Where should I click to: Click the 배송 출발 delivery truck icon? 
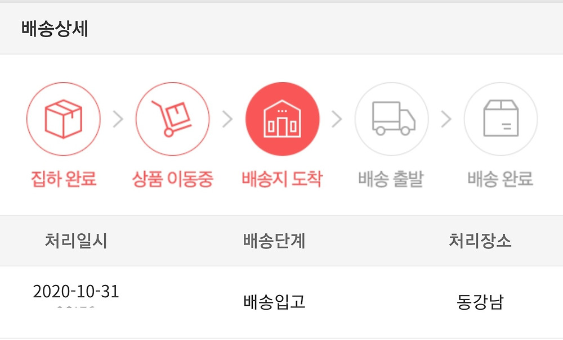pos(391,119)
